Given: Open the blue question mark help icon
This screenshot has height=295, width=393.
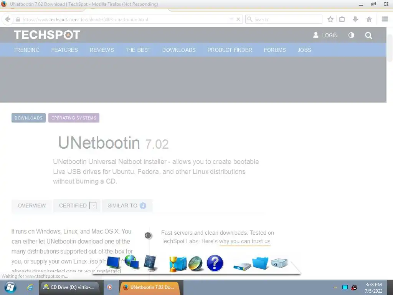Looking at the screenshot, I should point(215,263).
